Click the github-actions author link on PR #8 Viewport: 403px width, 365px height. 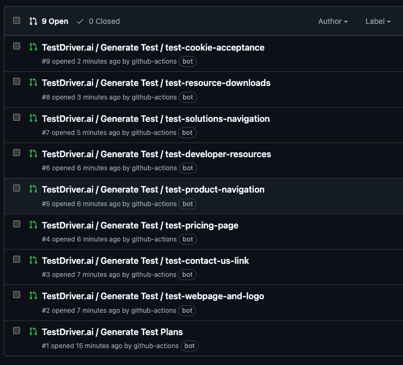click(x=154, y=97)
